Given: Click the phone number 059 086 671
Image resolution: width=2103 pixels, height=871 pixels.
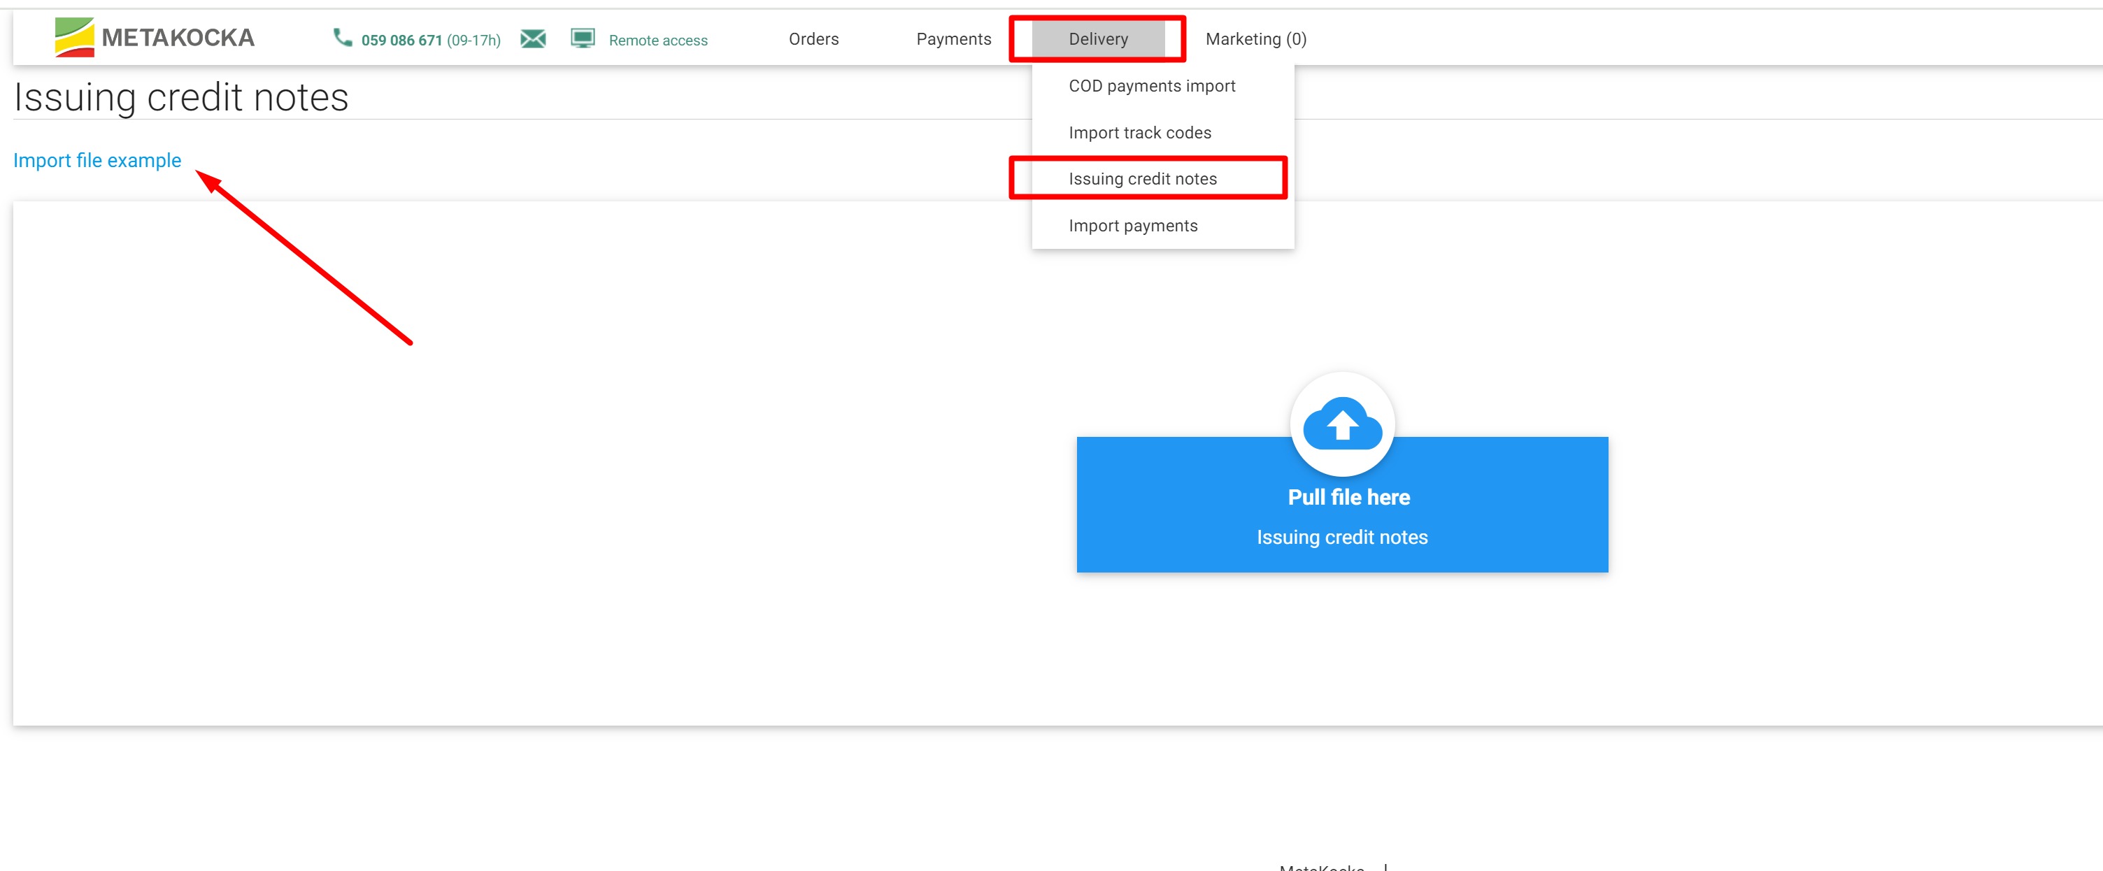Looking at the screenshot, I should coord(401,40).
